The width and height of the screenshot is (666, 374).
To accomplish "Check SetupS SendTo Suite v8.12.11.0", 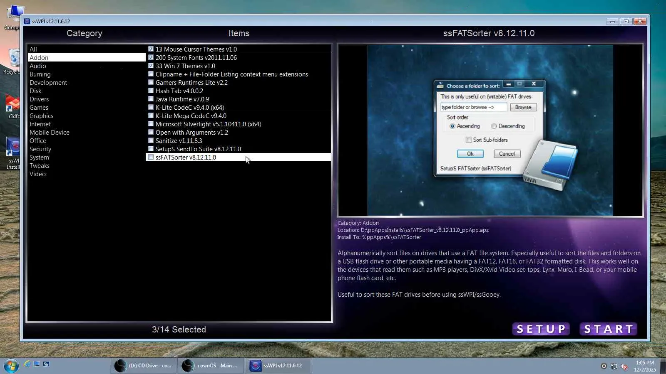I will [x=151, y=149].
